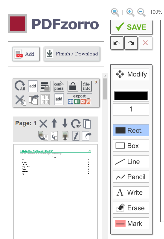Rotate page 1 by 90 degrees
Image resolution: width=164 pixels, height=239 pixels.
click(76, 123)
